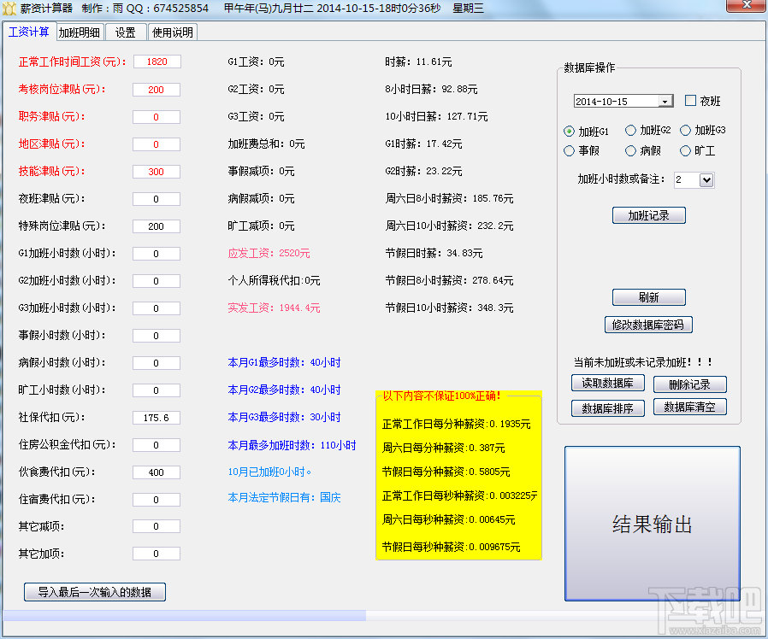768x639 pixels.
Task: Click the 修改数据库密码 button
Action: pyautogui.click(x=648, y=325)
